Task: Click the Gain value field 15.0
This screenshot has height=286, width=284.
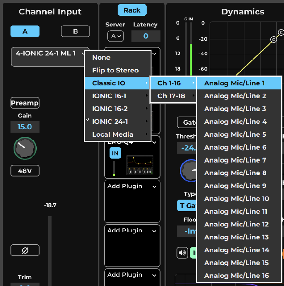Action: (x=25, y=127)
